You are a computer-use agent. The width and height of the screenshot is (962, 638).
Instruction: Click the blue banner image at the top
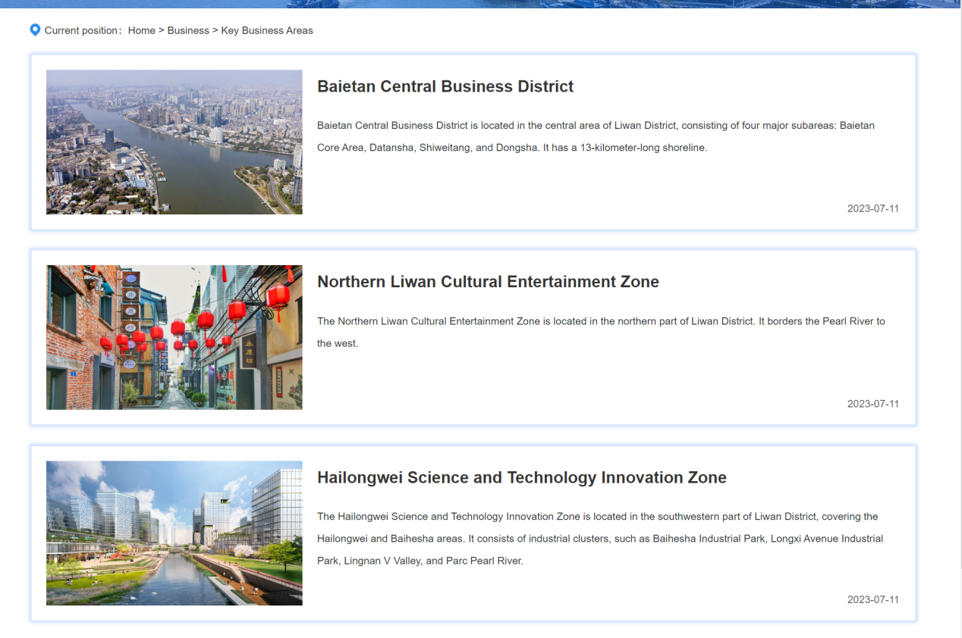tap(481, 5)
